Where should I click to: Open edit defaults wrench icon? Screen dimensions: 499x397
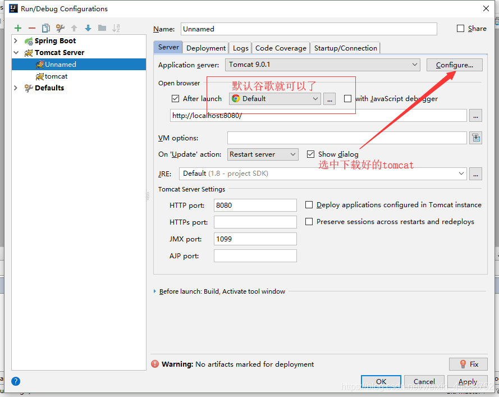pyautogui.click(x=60, y=28)
